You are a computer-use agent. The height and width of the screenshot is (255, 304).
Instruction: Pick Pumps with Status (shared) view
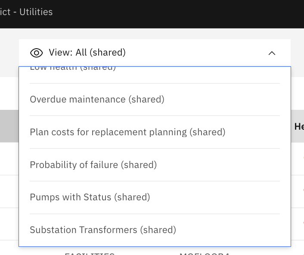pos(155,197)
